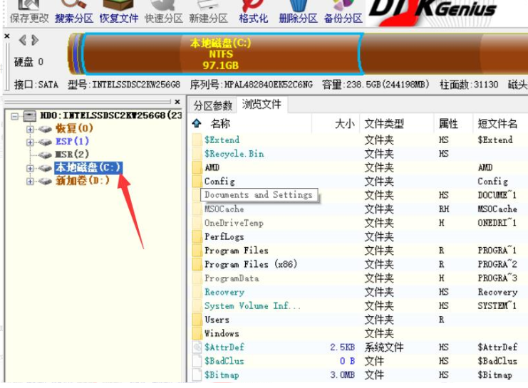528x388 pixels.
Task: Click short name ONEDRI~1
Action: pyautogui.click(x=497, y=223)
